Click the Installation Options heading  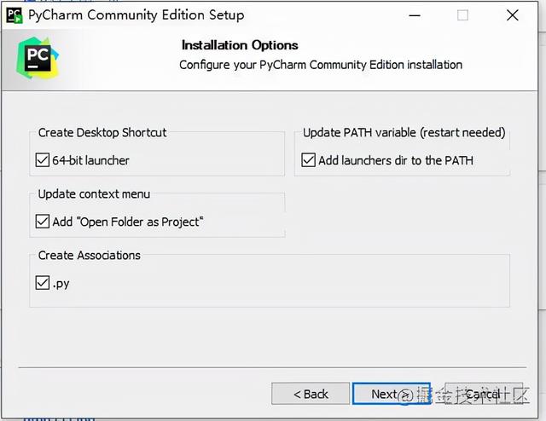click(x=240, y=45)
